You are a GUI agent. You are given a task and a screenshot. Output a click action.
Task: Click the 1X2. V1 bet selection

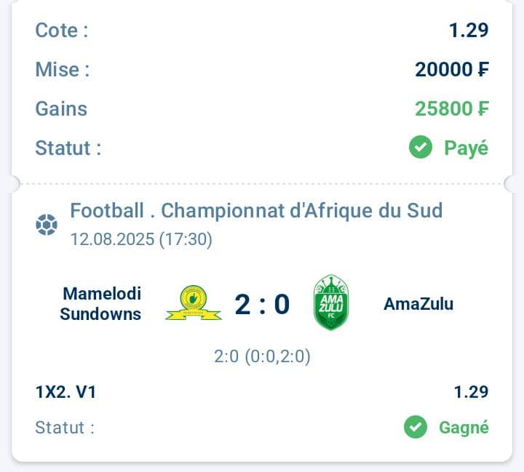click(65, 392)
